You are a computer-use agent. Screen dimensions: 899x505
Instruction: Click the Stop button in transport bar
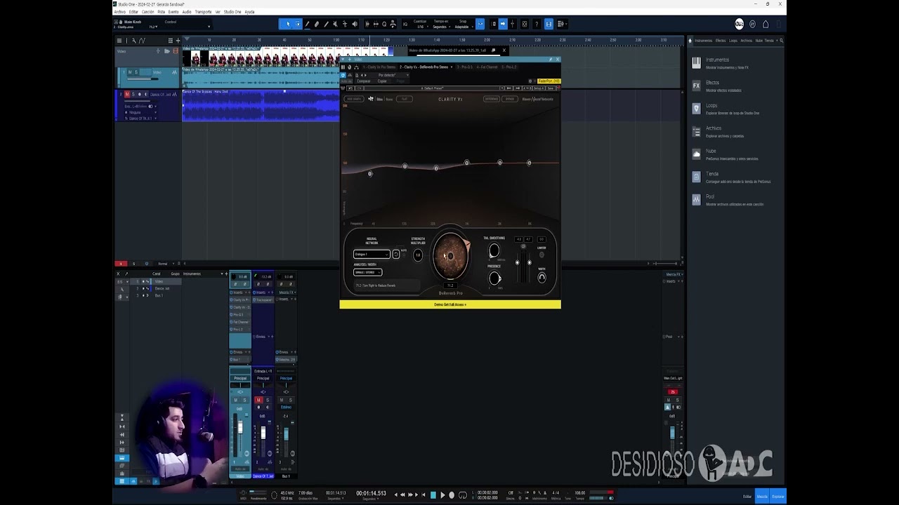(433, 495)
